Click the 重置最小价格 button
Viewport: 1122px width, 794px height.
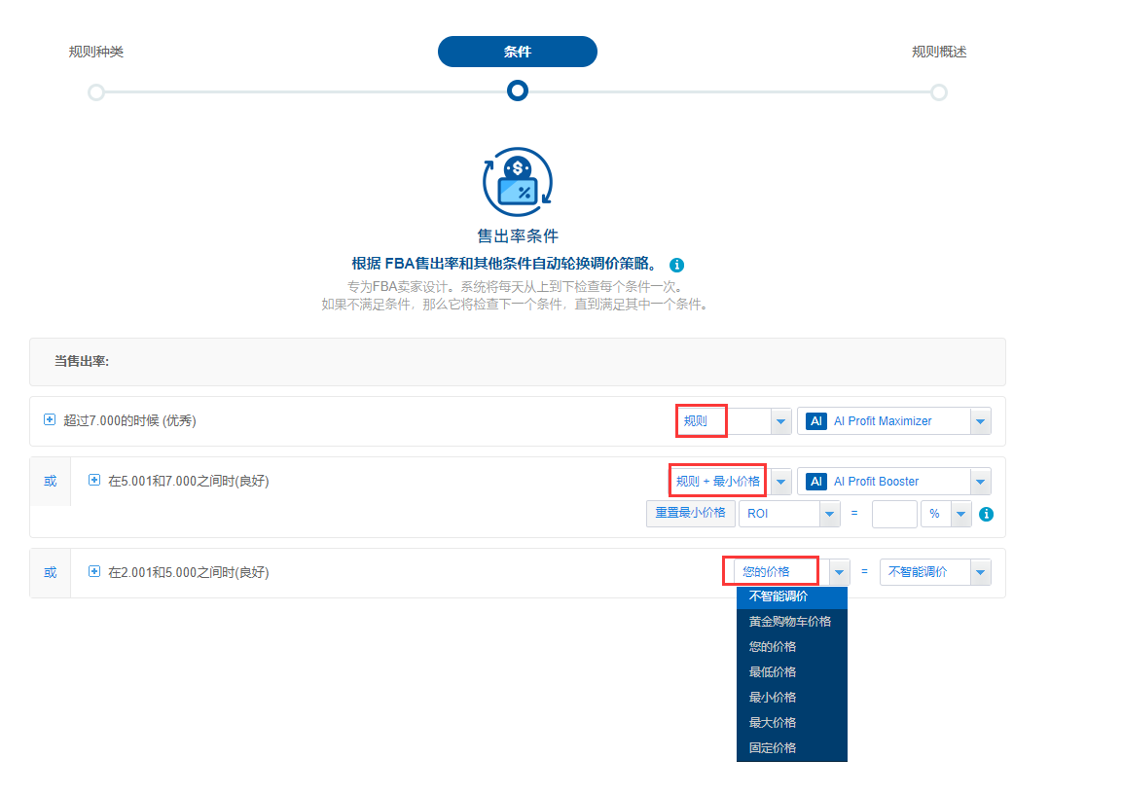pos(691,514)
